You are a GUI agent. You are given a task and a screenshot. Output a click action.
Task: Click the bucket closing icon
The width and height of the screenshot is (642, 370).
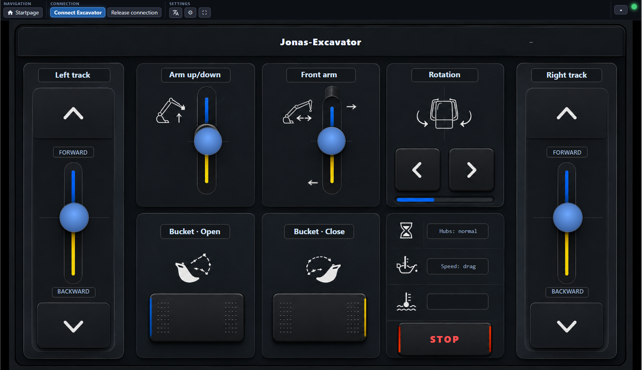(323, 269)
